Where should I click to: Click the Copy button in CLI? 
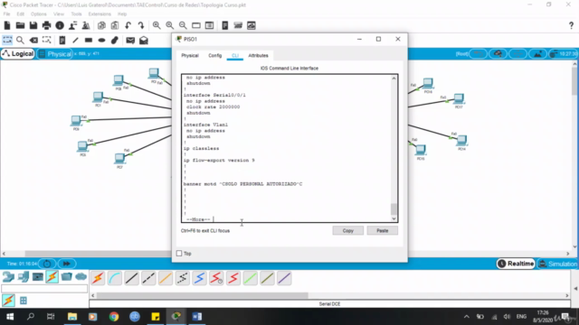347,231
